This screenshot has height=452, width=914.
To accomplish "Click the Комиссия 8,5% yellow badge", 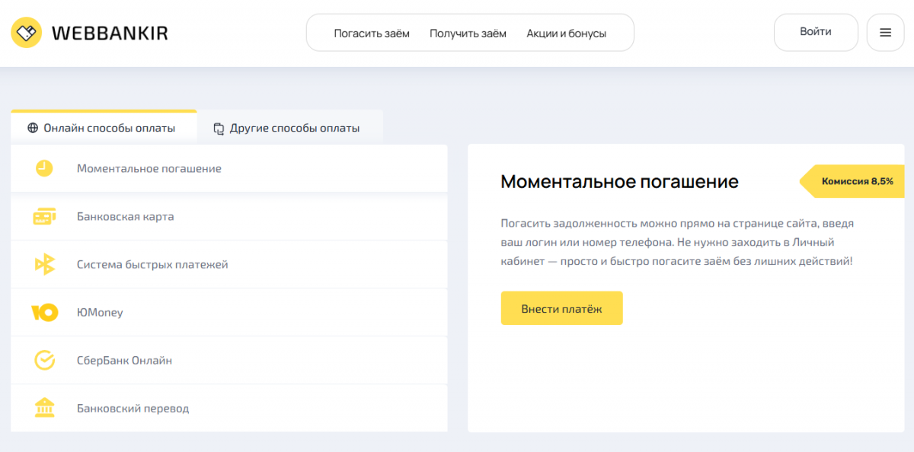I will [x=856, y=181].
